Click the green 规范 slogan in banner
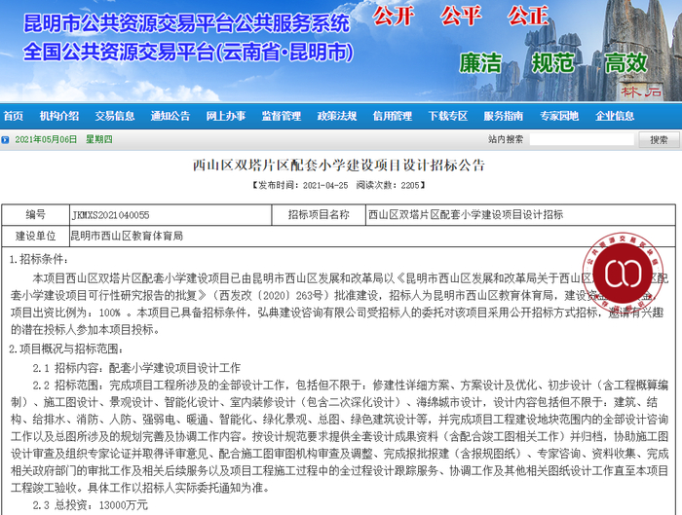Screen dimensions: 682x515 [x=552, y=63]
